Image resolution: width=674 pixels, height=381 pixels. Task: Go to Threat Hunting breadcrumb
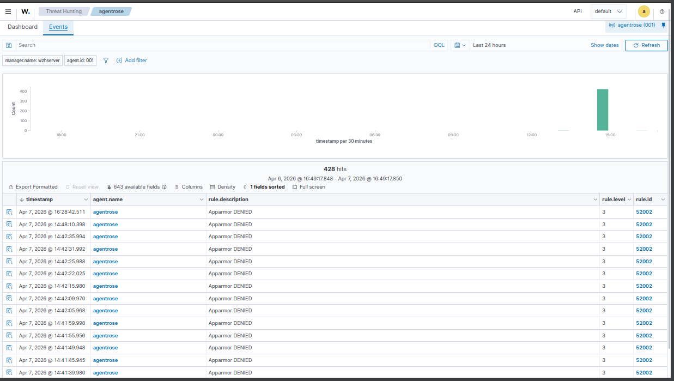(63, 11)
